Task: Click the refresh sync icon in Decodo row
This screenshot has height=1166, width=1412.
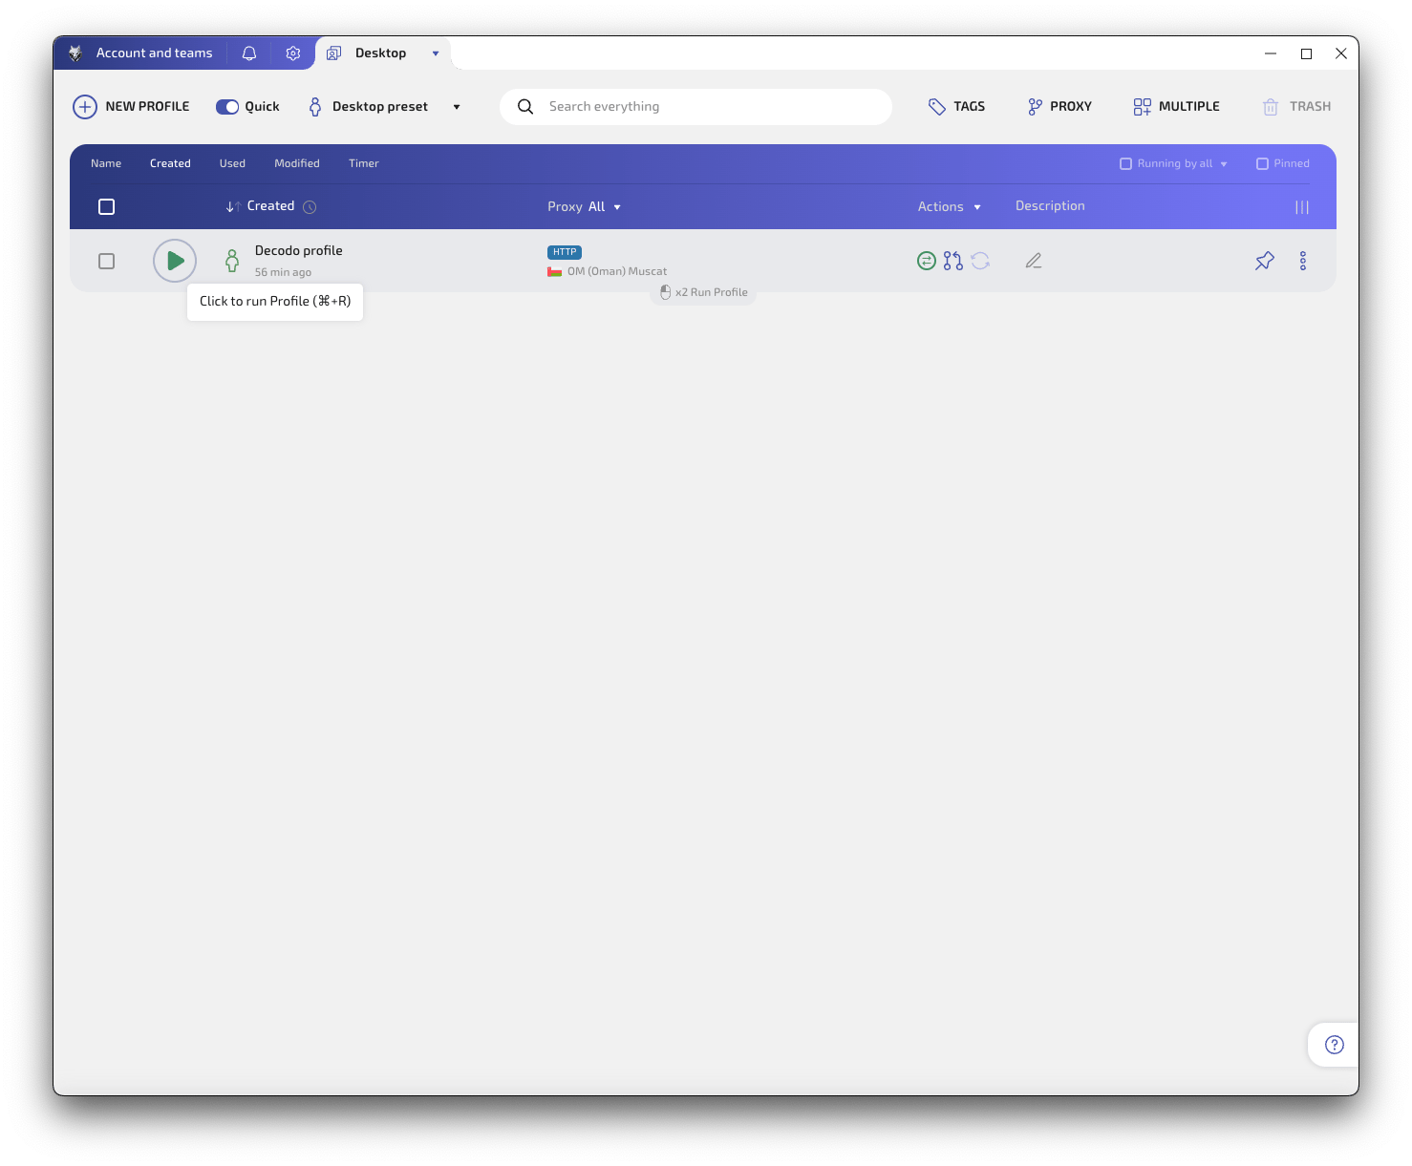Action: click(x=980, y=261)
